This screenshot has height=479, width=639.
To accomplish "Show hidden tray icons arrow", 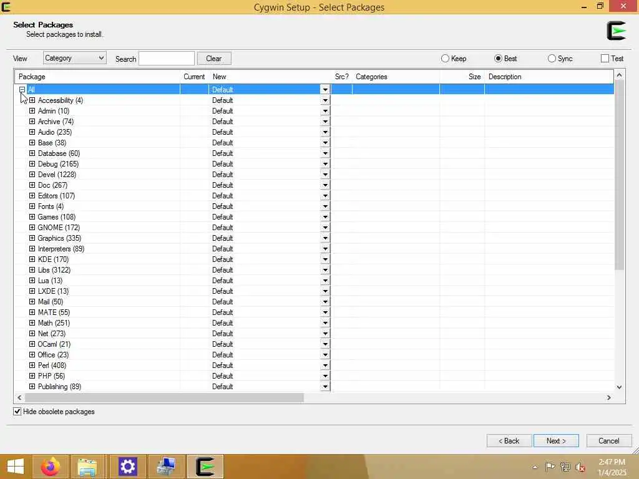I will pyautogui.click(x=535, y=467).
